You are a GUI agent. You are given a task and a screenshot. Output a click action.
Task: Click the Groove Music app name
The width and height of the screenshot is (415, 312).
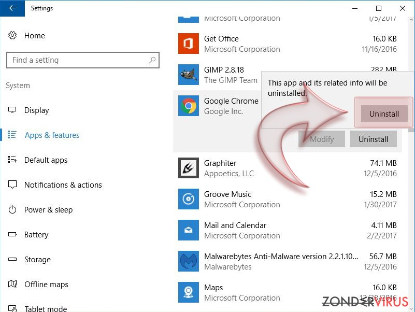coord(227,194)
